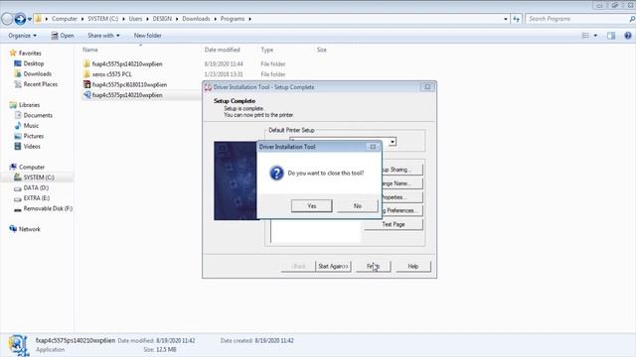The image size is (636, 357).
Task: Click the folder icon in address bar
Action: click(x=38, y=19)
